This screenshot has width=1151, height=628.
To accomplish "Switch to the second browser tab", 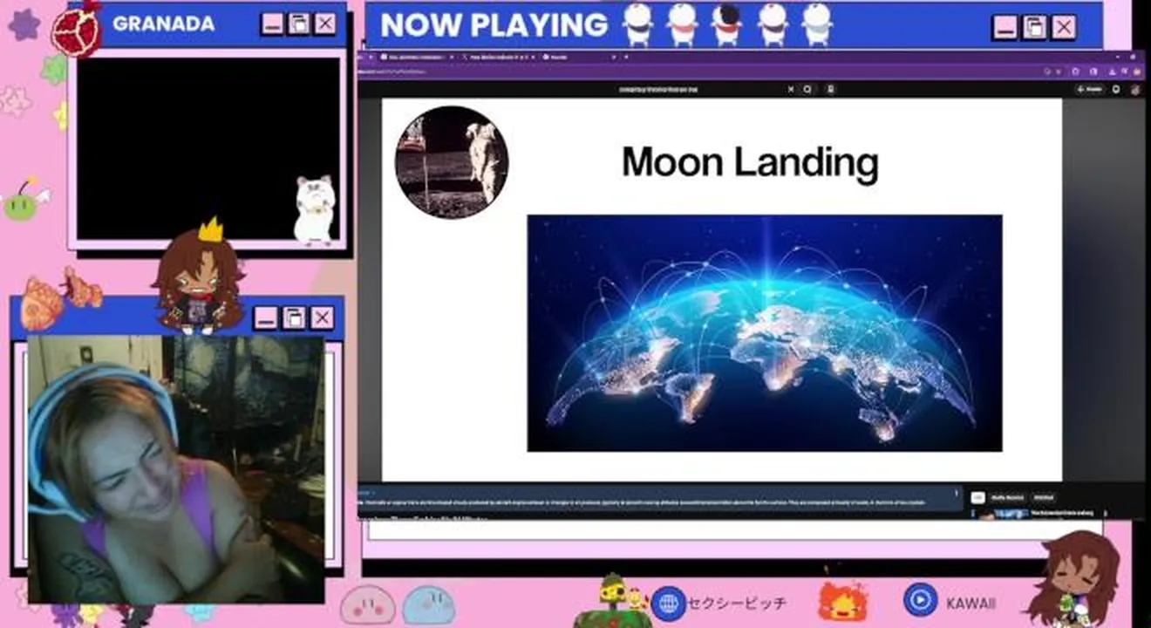I will [x=500, y=57].
